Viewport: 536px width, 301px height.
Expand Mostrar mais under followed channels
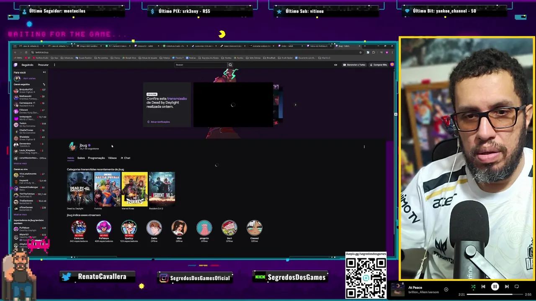20,163
